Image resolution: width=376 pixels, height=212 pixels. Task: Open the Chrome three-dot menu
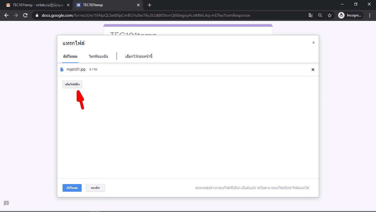tap(369, 15)
